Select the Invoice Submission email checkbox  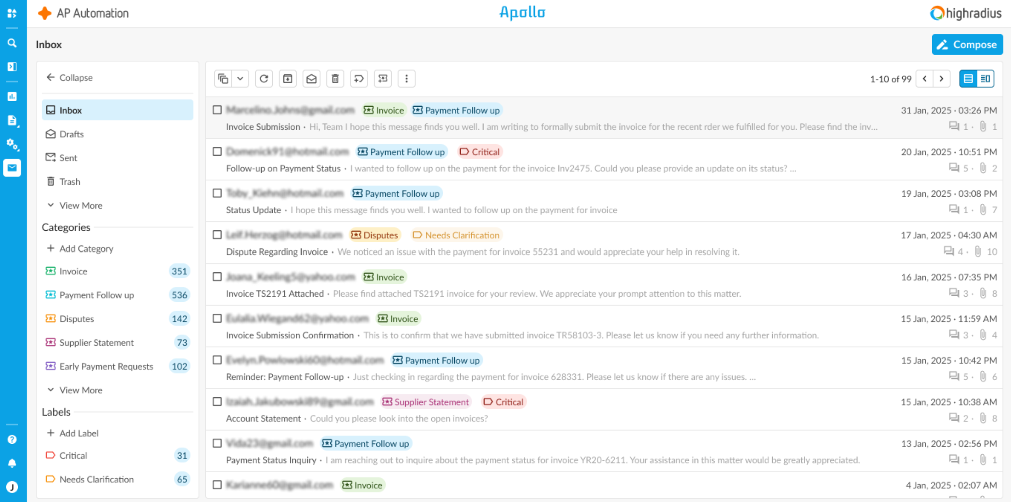[217, 110]
